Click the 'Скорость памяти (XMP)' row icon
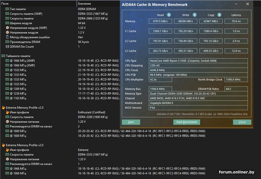Screen dimensions: 261x179 tap(7, 14)
